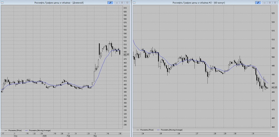Image resolution: width=279 pixels, height=137 pixels.
Task: Click date '28' on the 60-minute time axis
Action: (x=215, y=133)
